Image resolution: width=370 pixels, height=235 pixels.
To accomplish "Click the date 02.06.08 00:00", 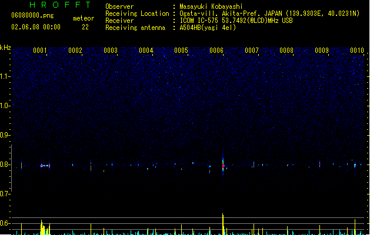I will pos(36,27).
